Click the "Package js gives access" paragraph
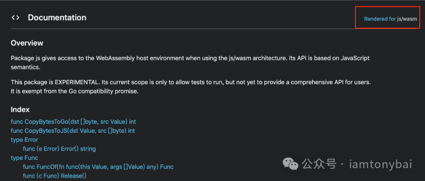This screenshot has width=425, height=181. point(190,63)
